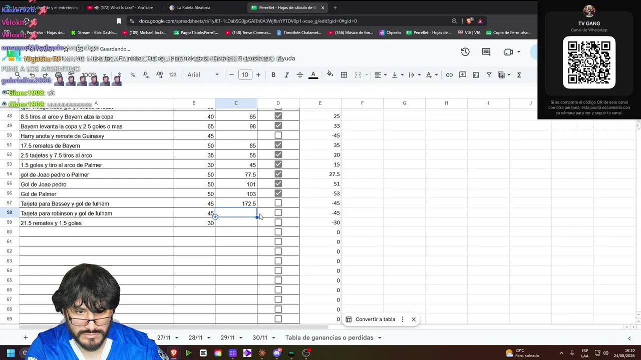The height and width of the screenshot is (360, 641).
Task: Dismiss the Convertir a tabla popup
Action: coord(414,319)
